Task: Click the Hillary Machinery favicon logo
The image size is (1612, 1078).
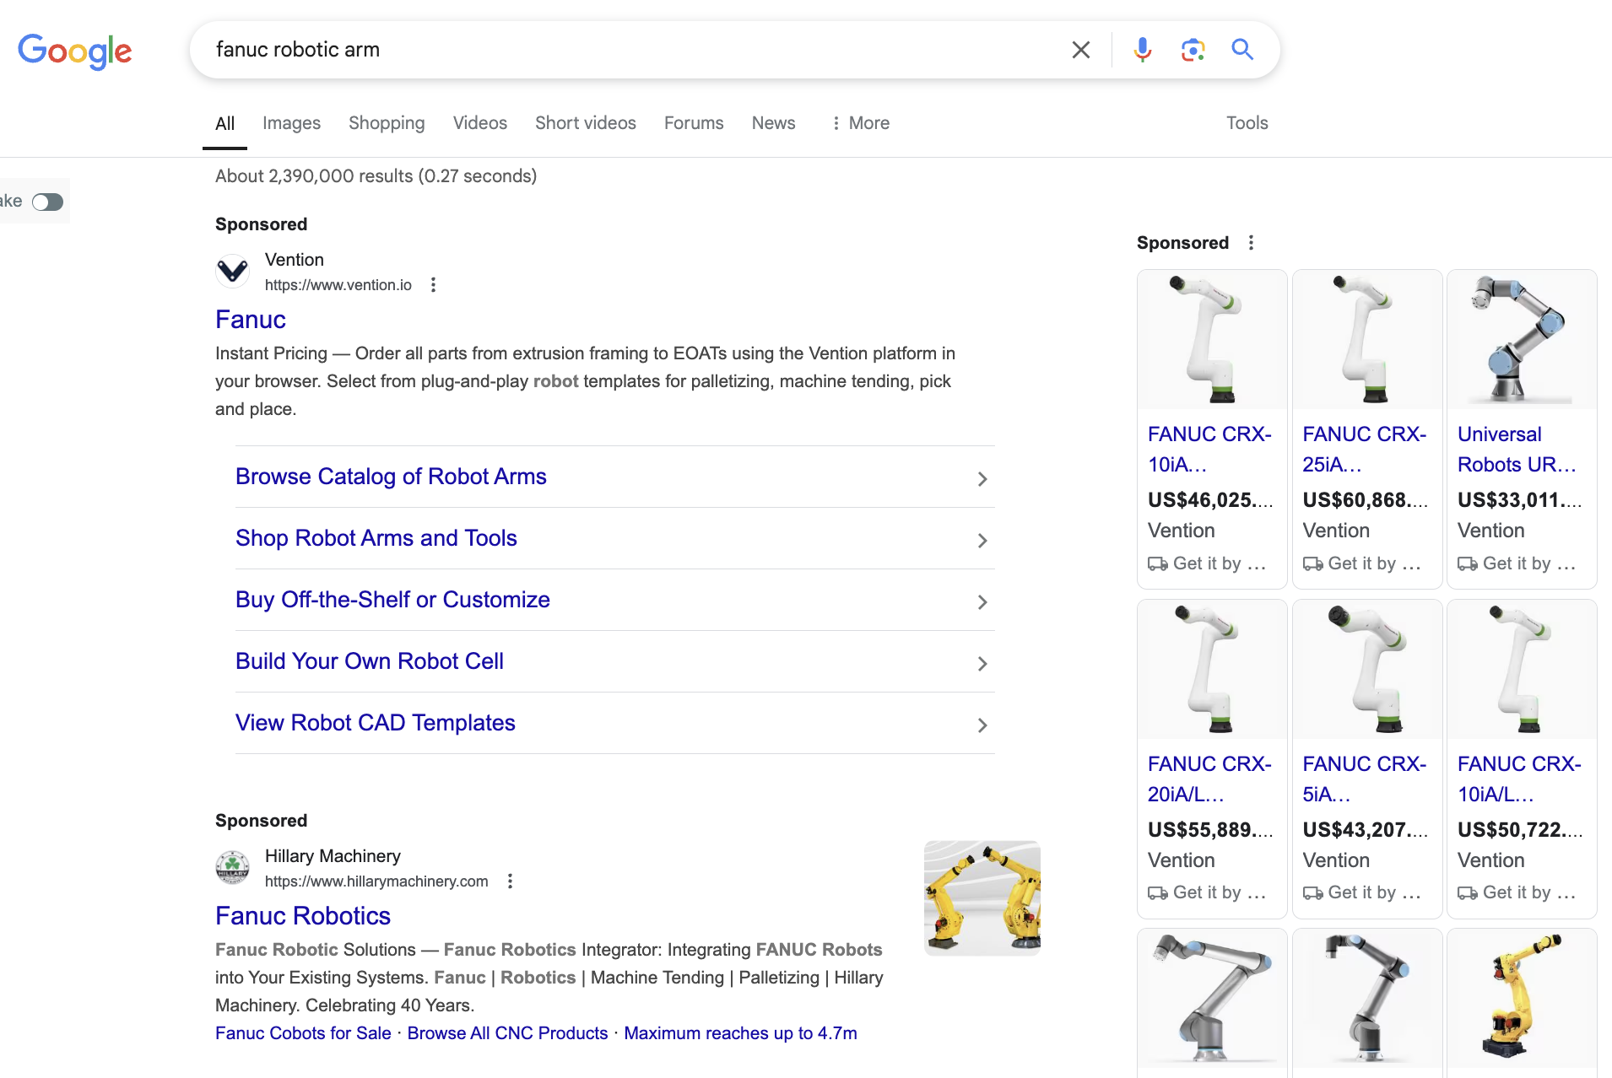Action: 232,867
